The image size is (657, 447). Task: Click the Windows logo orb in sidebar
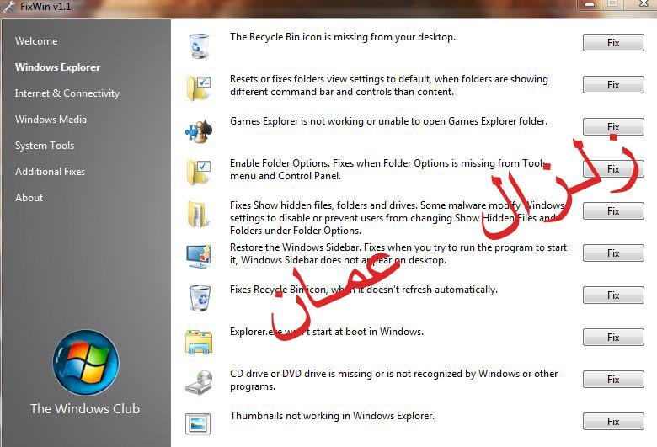[85, 363]
